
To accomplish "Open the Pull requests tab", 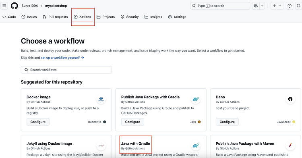I will click(55, 17).
